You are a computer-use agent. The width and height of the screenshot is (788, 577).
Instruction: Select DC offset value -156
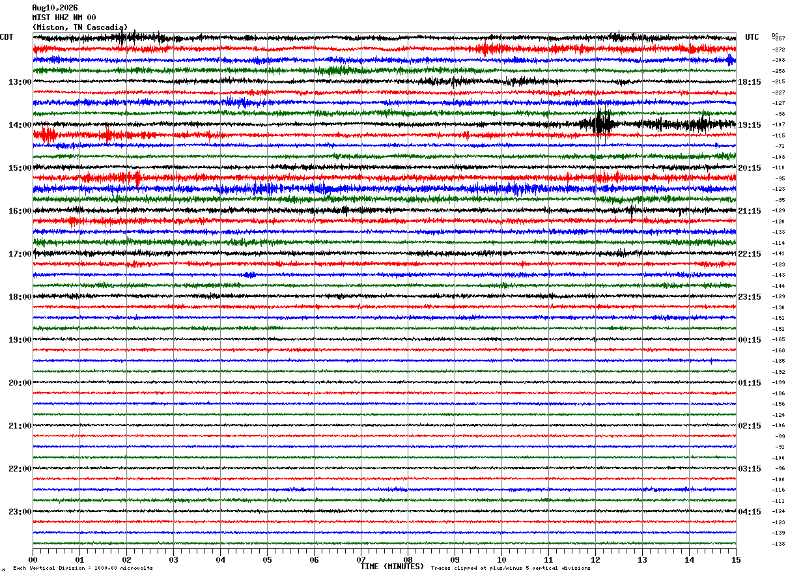click(x=778, y=404)
